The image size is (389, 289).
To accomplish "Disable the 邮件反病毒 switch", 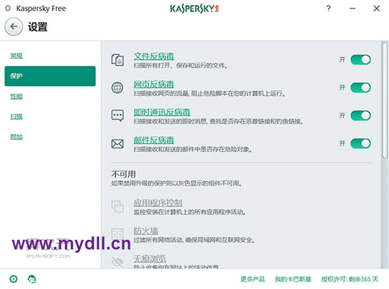I will pos(360,143).
